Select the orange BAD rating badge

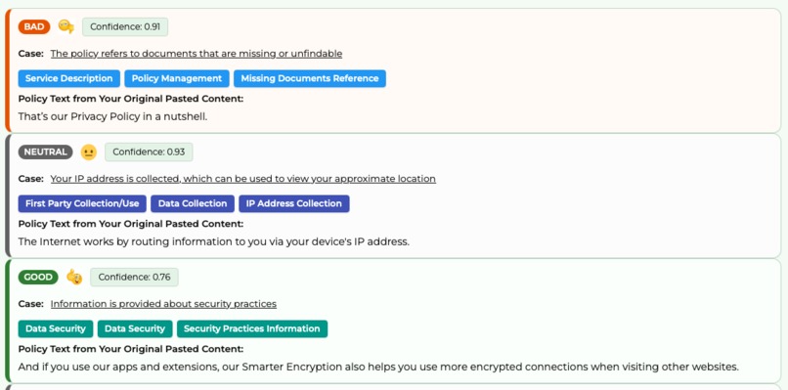(x=34, y=26)
